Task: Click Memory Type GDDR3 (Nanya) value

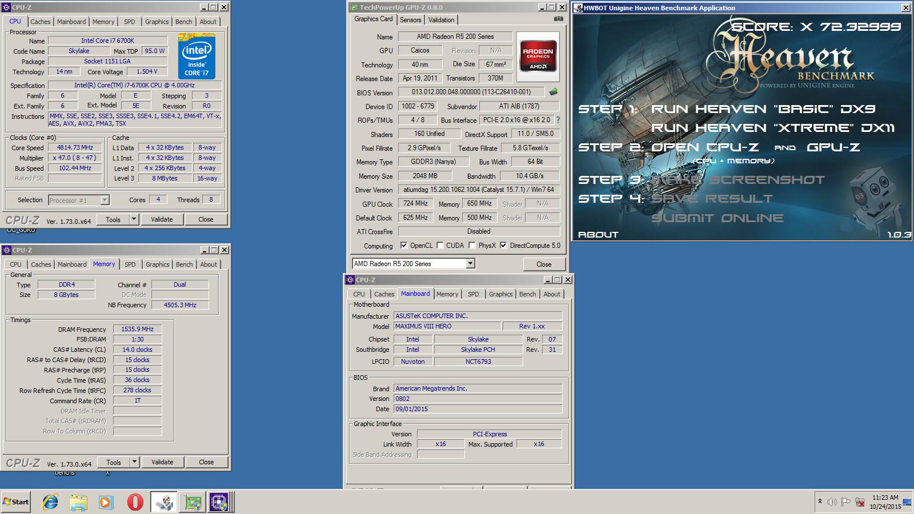Action: click(433, 162)
